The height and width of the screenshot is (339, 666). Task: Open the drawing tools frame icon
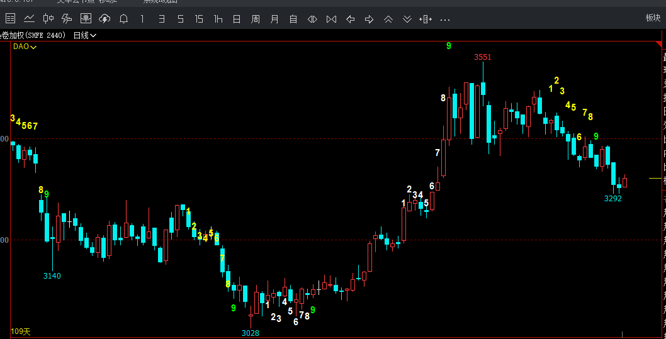(86, 19)
